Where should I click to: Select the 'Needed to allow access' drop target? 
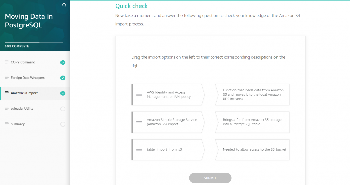click(252, 150)
